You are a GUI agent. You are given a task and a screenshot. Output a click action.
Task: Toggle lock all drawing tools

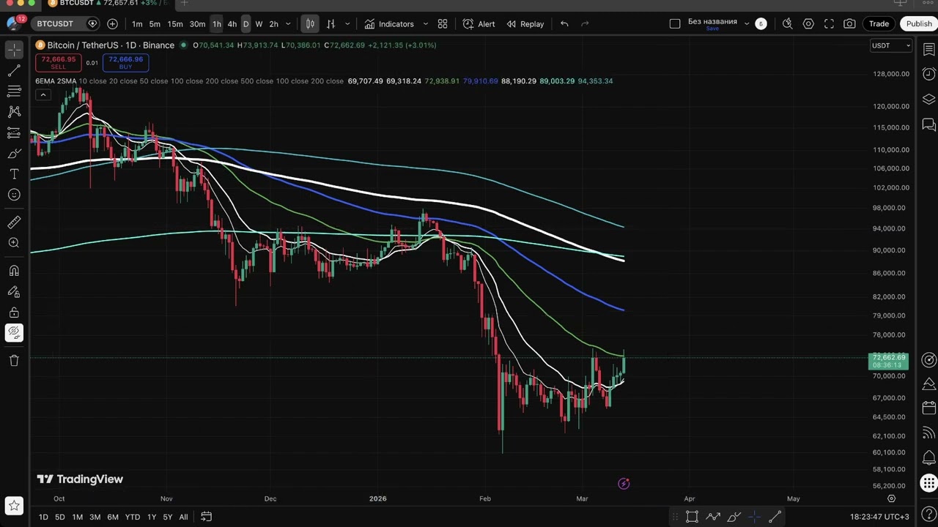[x=14, y=313]
